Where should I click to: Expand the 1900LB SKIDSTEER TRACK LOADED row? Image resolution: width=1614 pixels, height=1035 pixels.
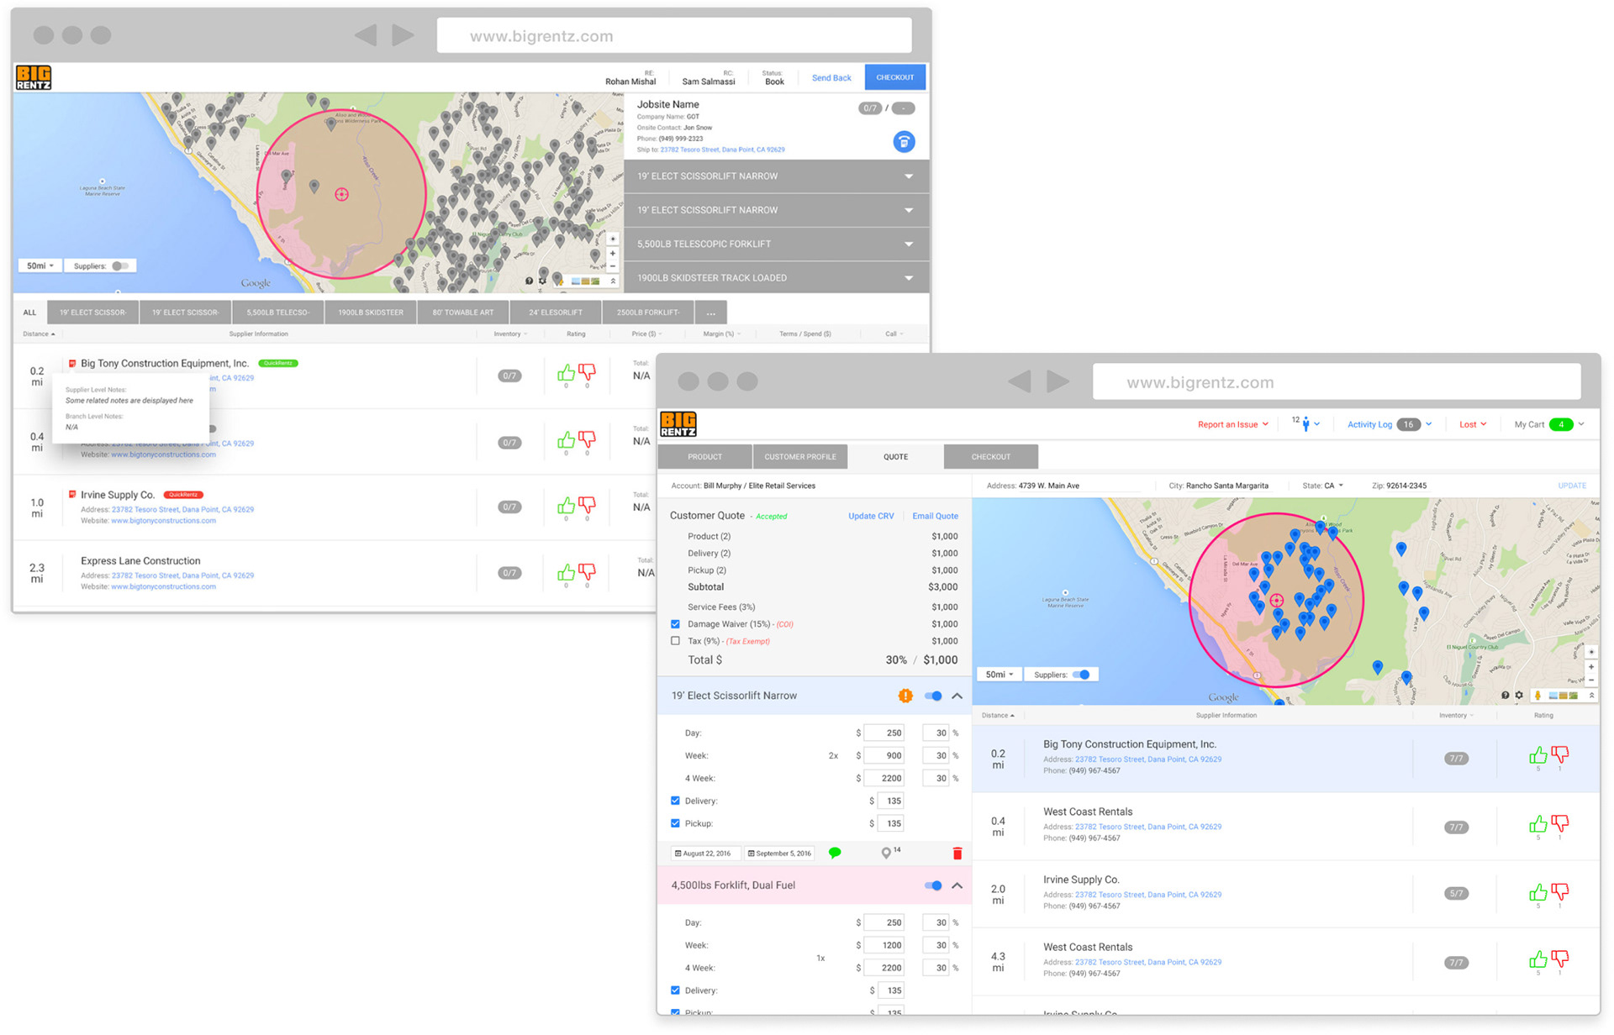coord(777,277)
